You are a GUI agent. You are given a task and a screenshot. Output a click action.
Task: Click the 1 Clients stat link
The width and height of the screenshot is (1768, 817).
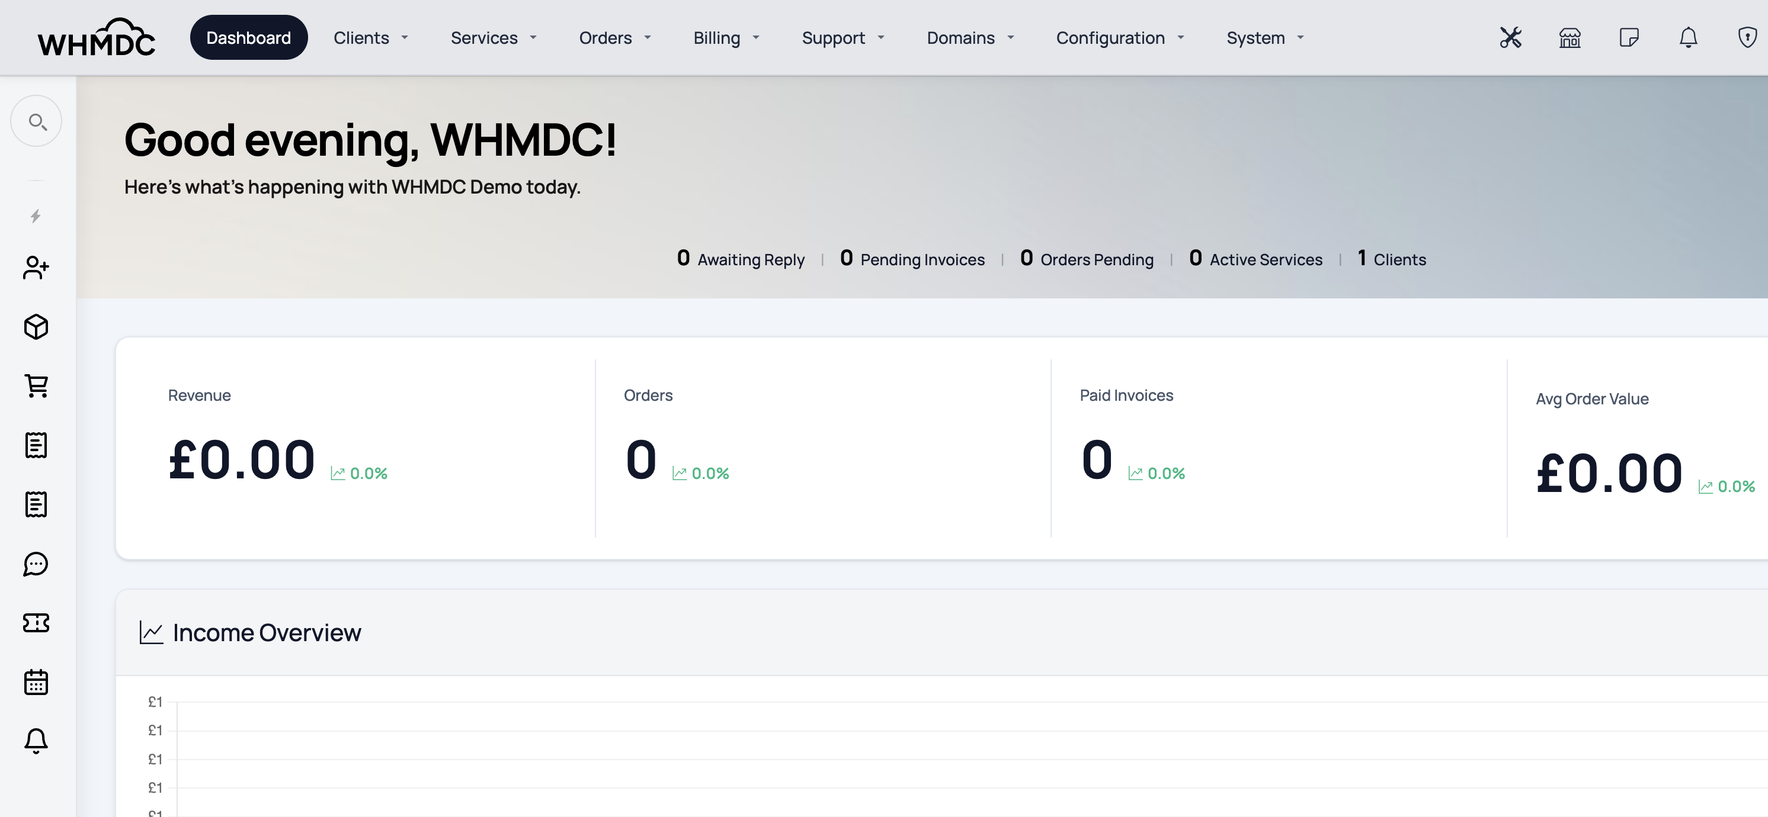[1391, 259]
